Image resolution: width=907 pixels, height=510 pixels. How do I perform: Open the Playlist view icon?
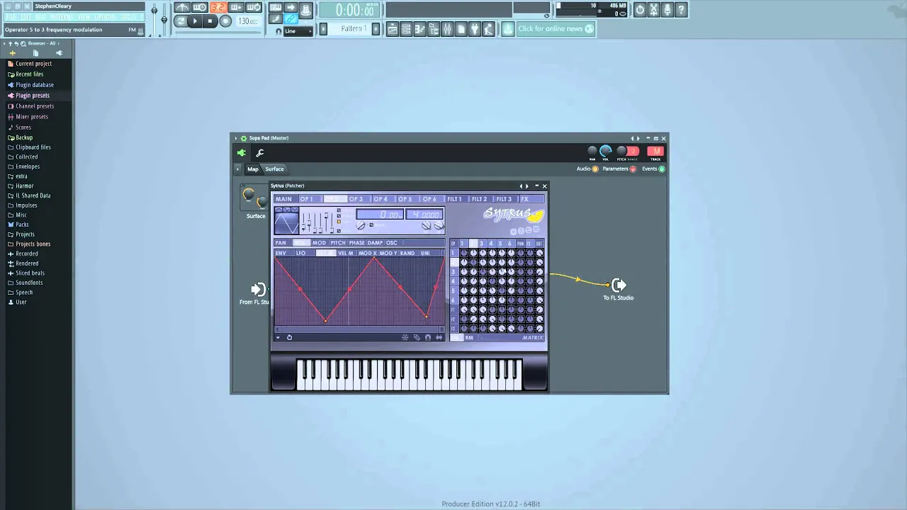[393, 29]
